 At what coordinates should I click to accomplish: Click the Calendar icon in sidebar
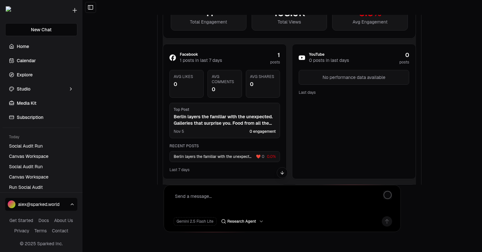pos(12,61)
